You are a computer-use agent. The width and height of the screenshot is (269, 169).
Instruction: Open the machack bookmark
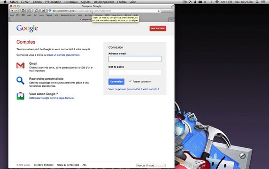[117, 15]
